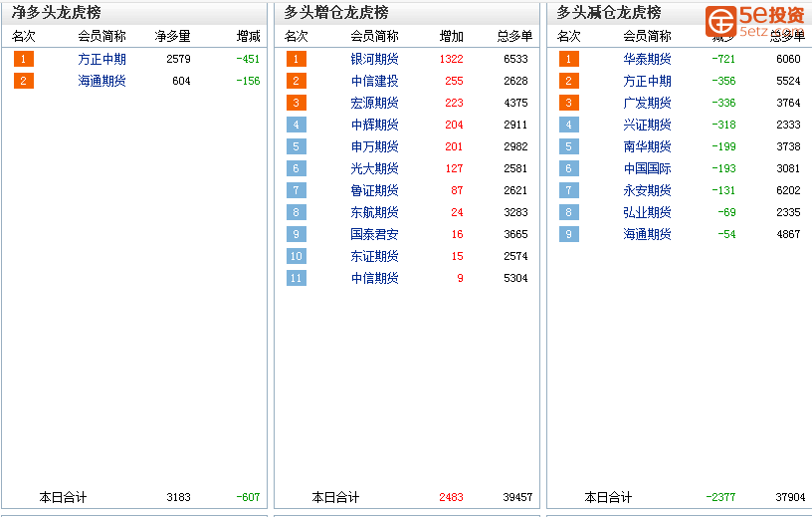Click 会员简称 header in 净多头龙虎榜

[102, 36]
